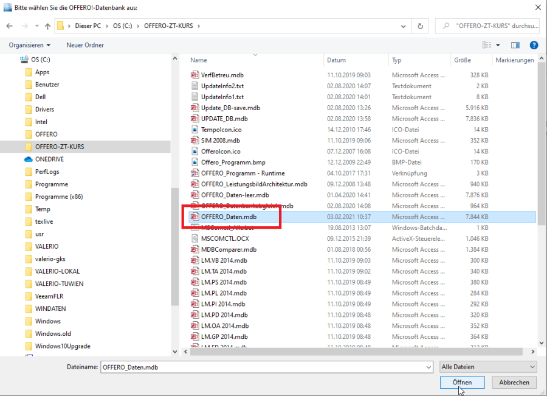Screen dimensions: 547x396
Task: Select UpdateInfo2.txt in the file list
Action: coord(222,86)
